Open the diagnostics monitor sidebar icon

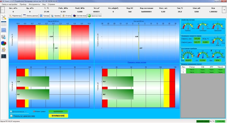(x=4, y=56)
